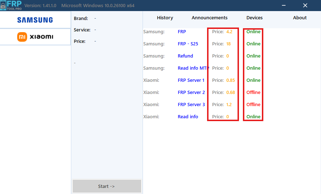
Task: Click Offline status of FRP Server 3
Action: pyautogui.click(x=253, y=105)
